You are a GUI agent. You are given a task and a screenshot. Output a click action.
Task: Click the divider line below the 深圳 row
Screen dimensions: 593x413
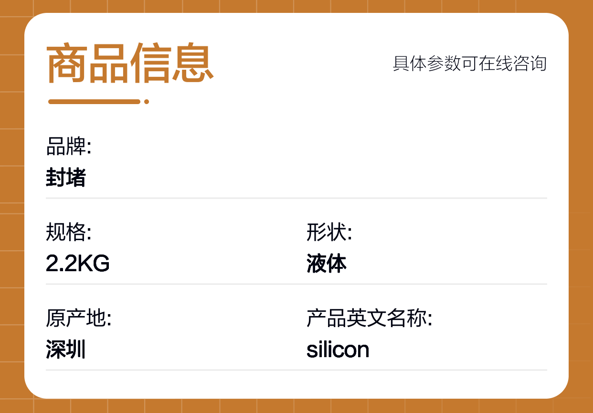click(296, 370)
